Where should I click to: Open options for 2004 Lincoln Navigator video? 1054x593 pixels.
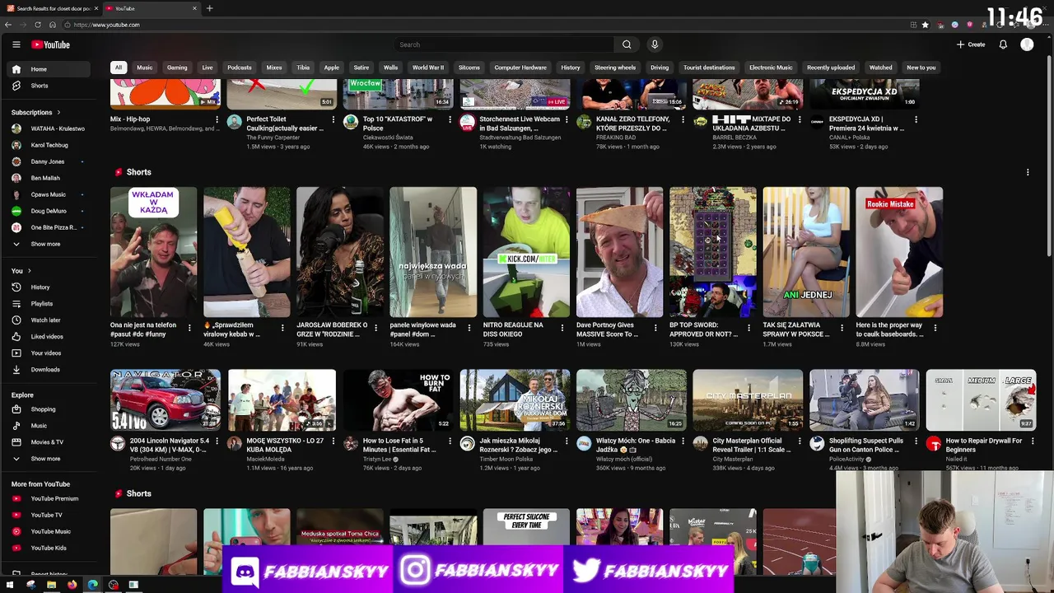[217, 441]
